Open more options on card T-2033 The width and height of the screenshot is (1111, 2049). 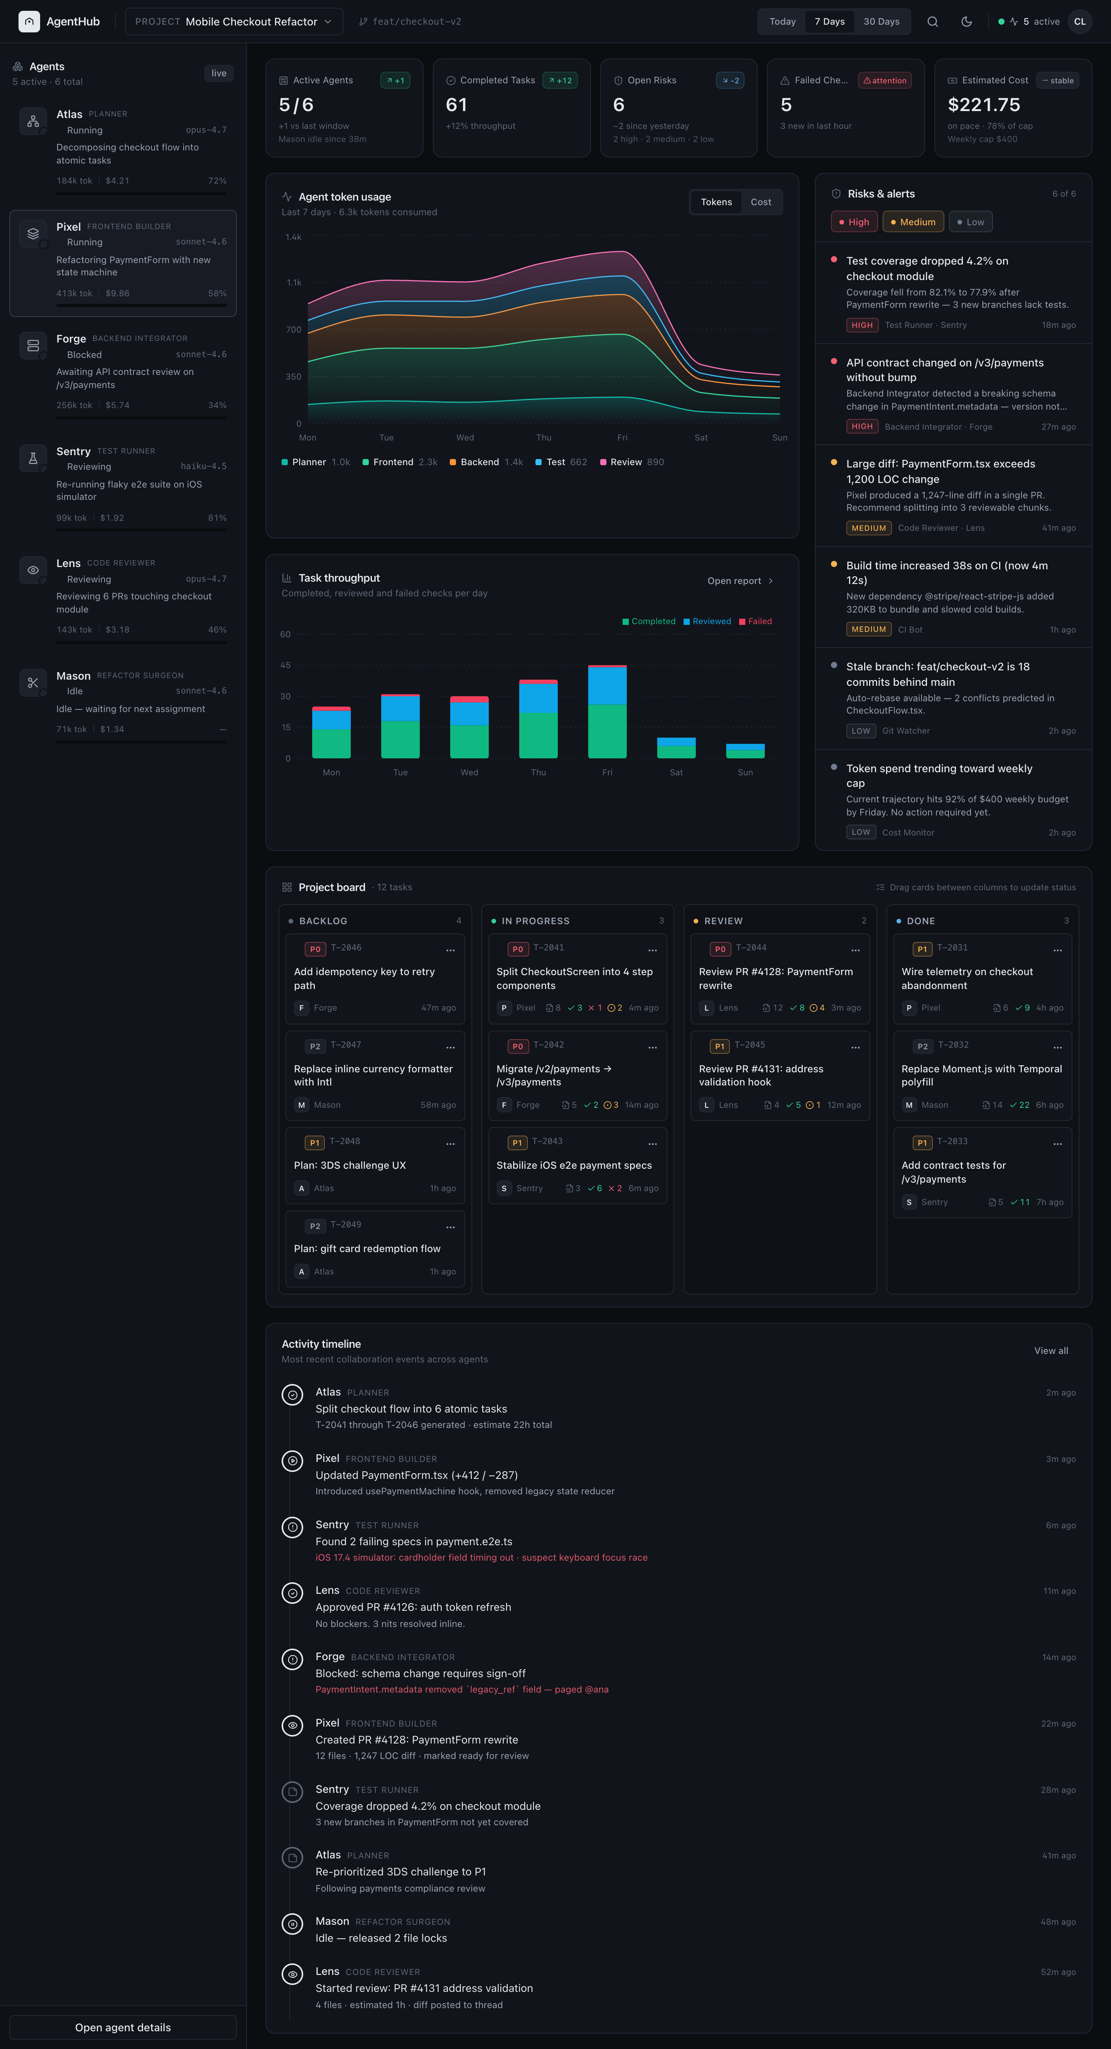tap(1057, 1143)
